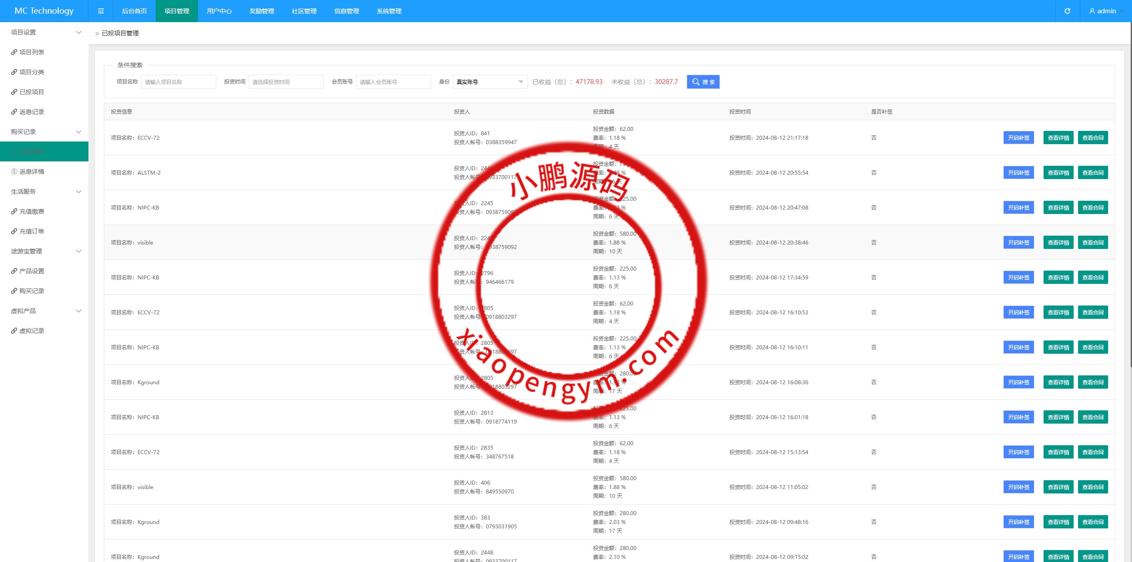
Task: Click the coin icon beside 返息详情
Action: point(14,172)
